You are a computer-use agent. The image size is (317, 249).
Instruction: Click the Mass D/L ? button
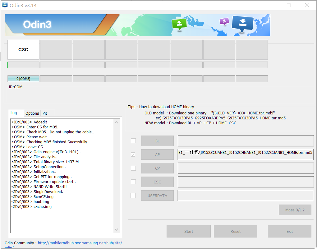pos(295,210)
